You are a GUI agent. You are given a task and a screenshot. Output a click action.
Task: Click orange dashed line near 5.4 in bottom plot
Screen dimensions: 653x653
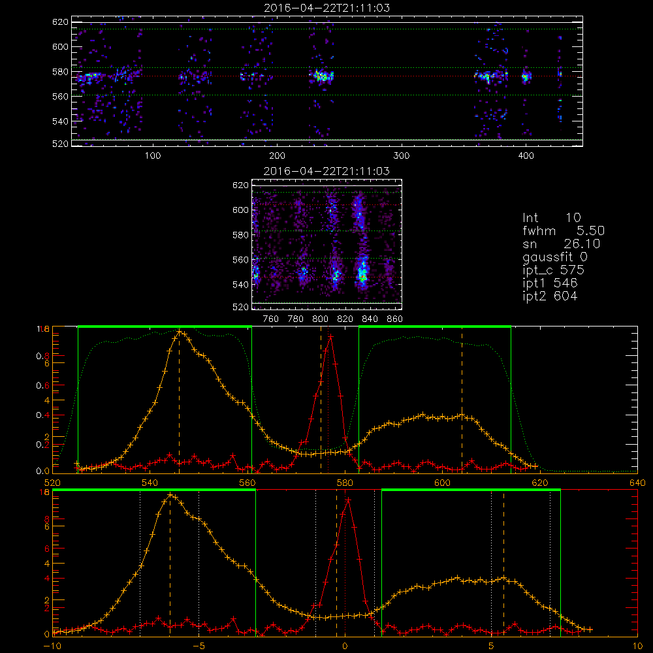(x=503, y=563)
